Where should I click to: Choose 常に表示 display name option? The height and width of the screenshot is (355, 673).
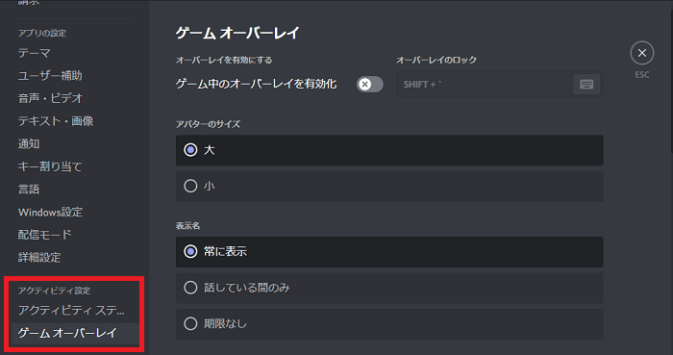pyautogui.click(x=389, y=252)
